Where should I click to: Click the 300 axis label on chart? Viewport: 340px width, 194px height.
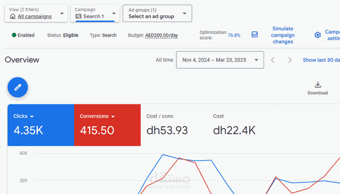click(x=23, y=181)
